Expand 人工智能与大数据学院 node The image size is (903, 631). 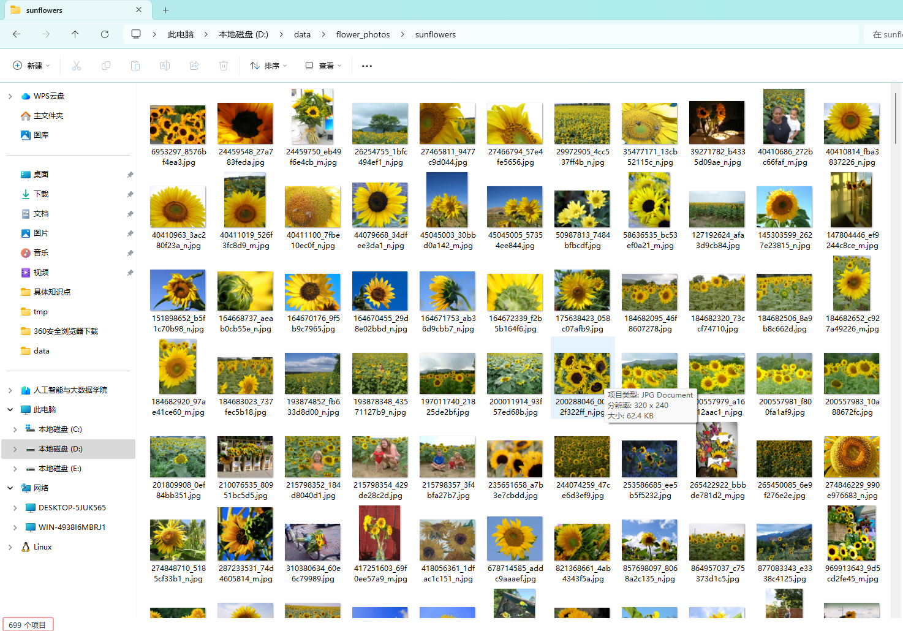click(10, 390)
